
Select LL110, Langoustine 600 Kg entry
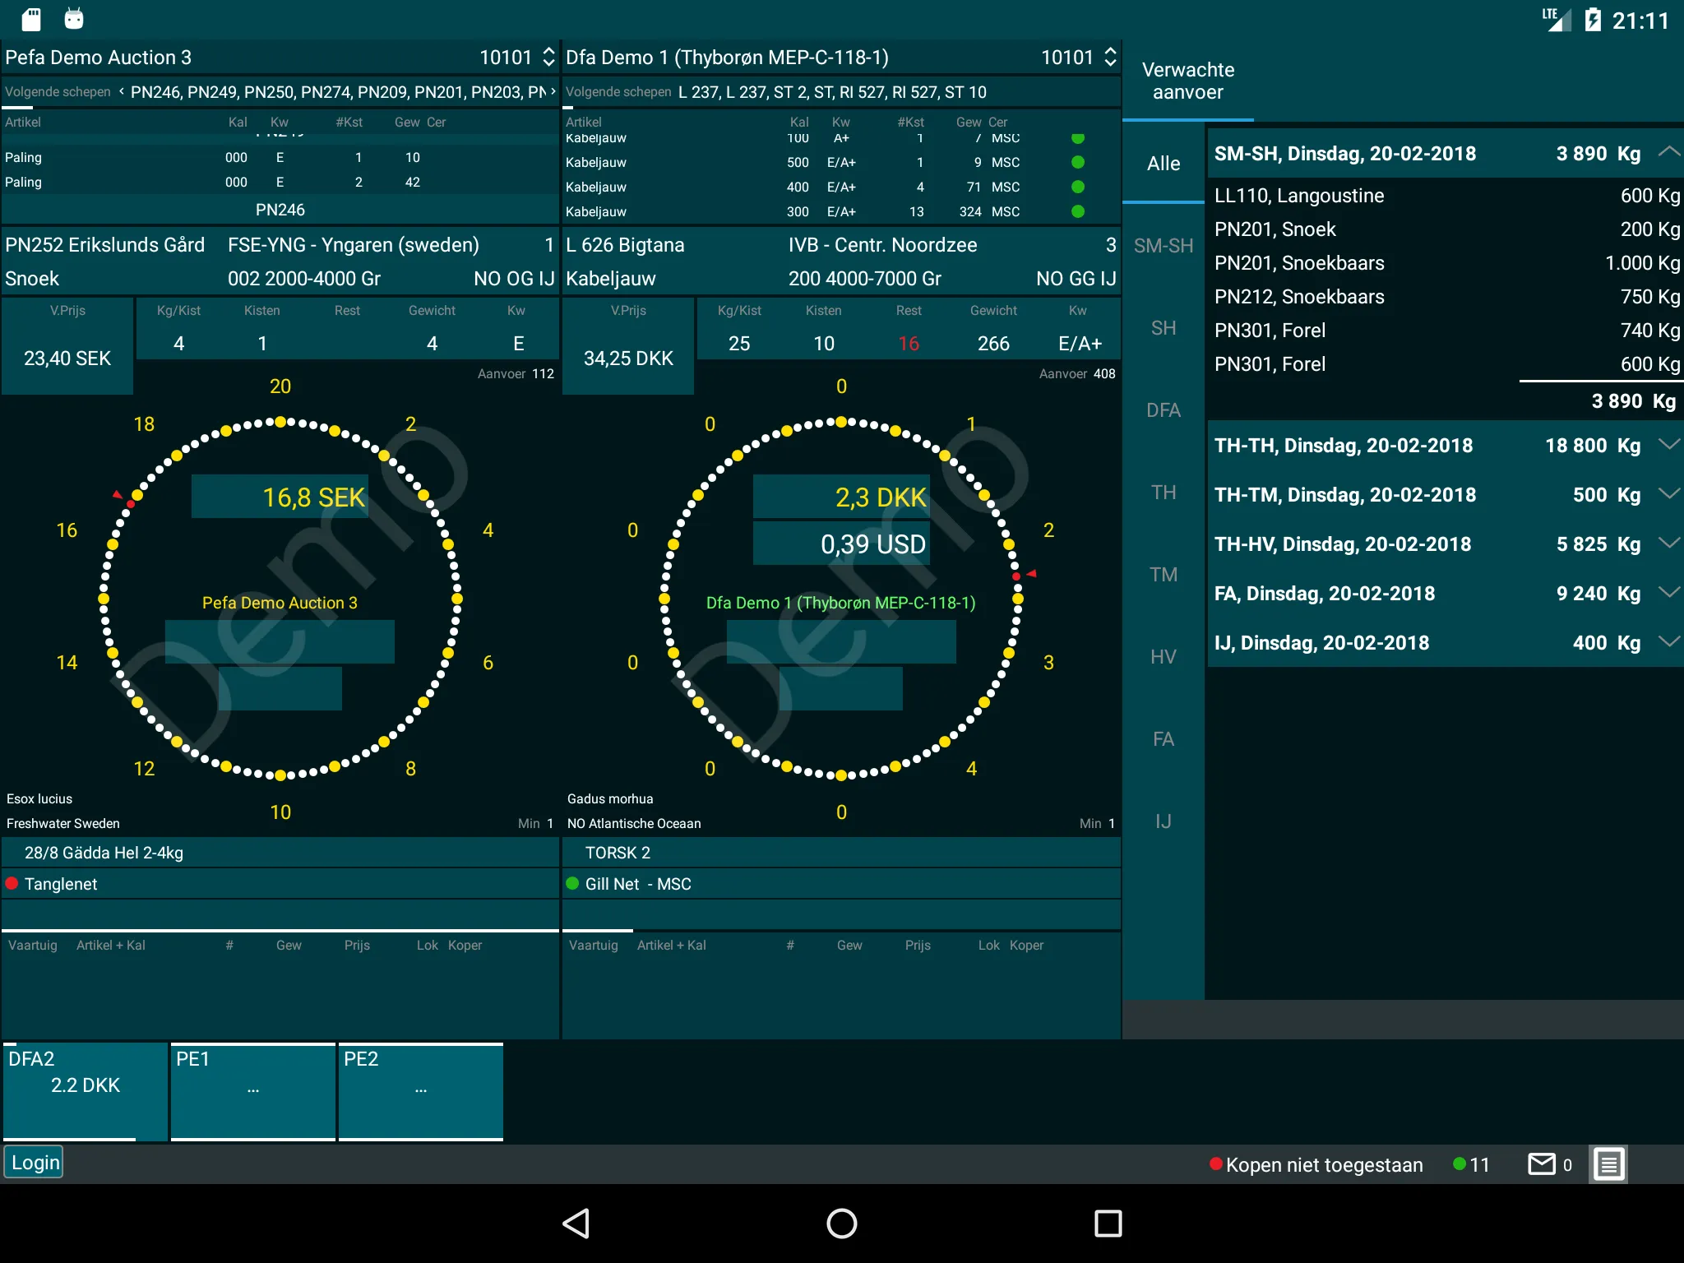pos(1446,195)
